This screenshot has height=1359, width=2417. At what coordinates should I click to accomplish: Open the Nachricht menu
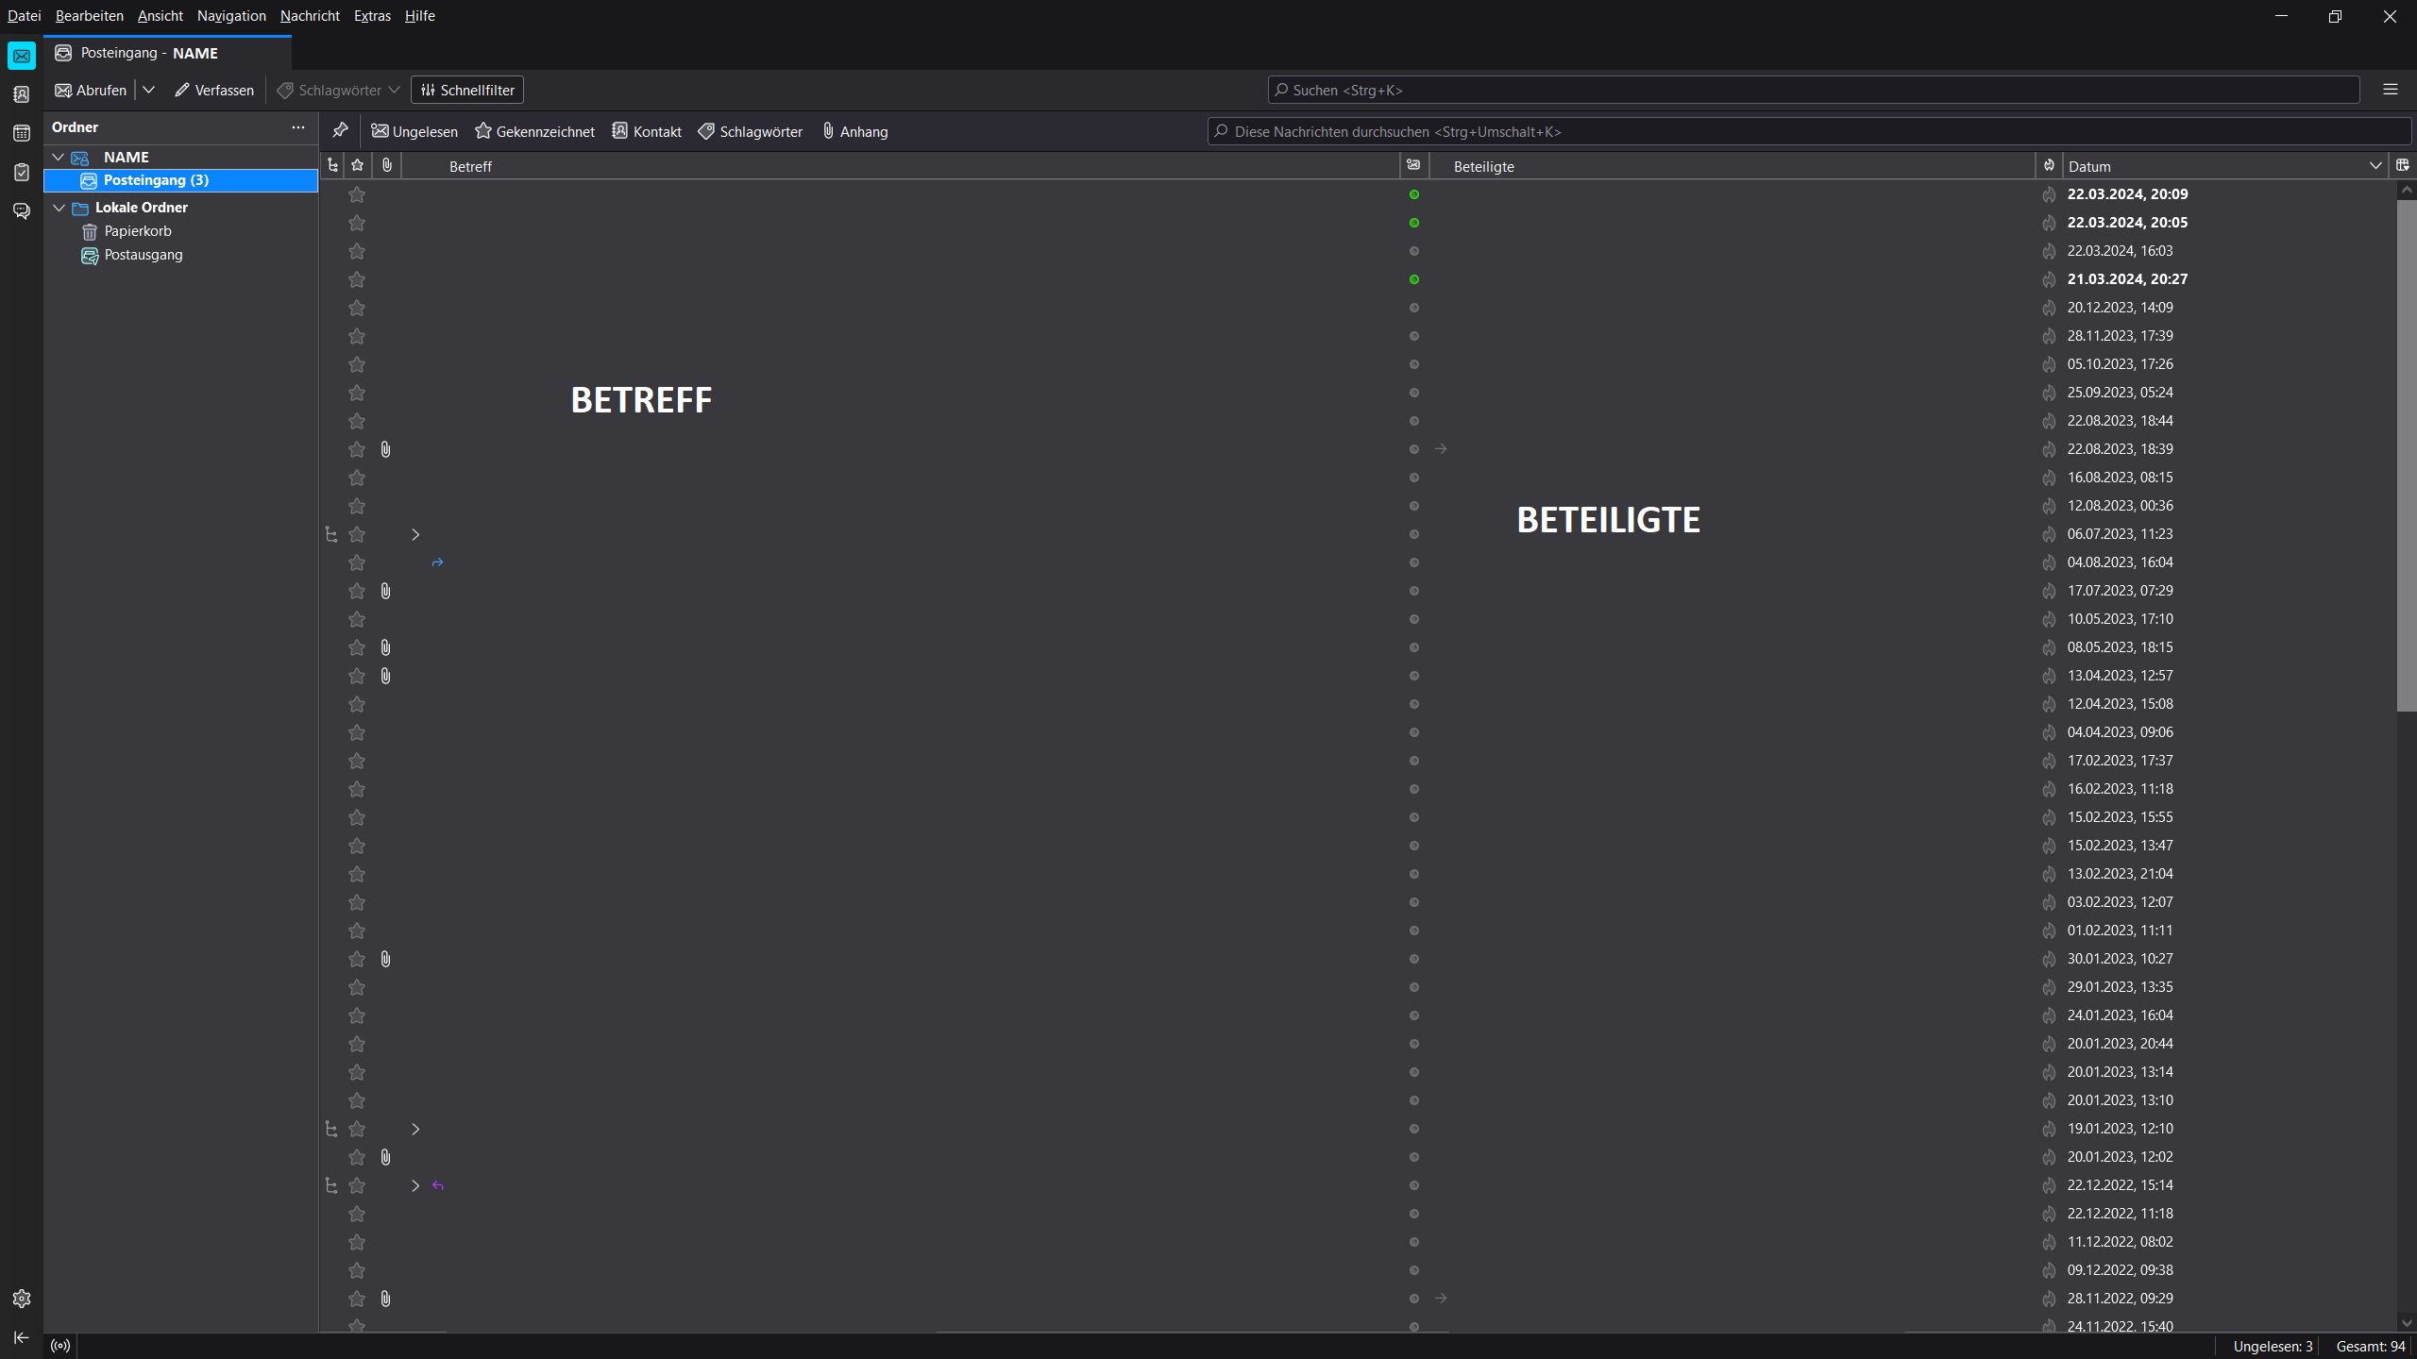pyautogui.click(x=310, y=16)
